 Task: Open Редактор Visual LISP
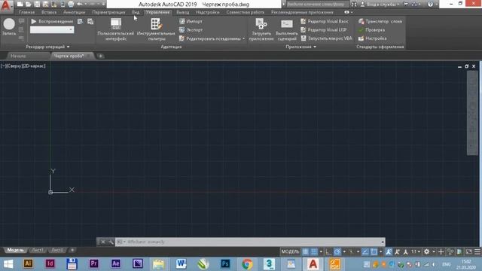[x=324, y=30]
